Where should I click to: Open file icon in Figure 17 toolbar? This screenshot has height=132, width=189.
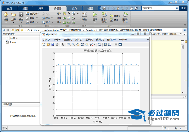[x=48, y=44]
